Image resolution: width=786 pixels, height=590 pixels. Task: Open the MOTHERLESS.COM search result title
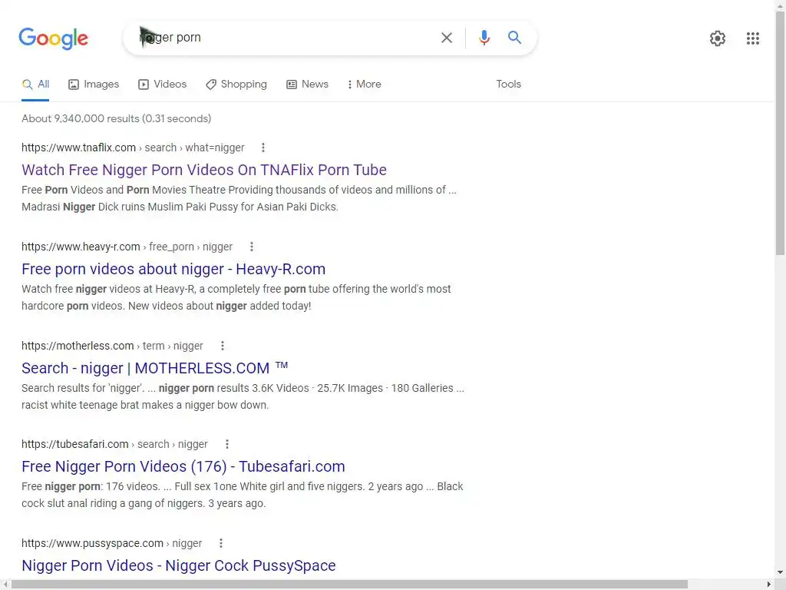pyautogui.click(x=155, y=368)
